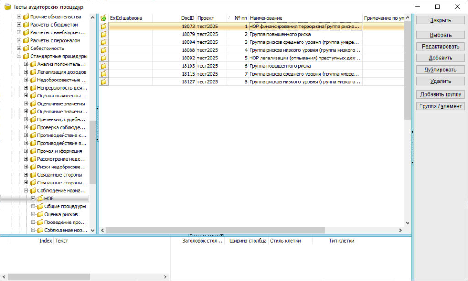Click the app icon in title bar

coord(7,6)
